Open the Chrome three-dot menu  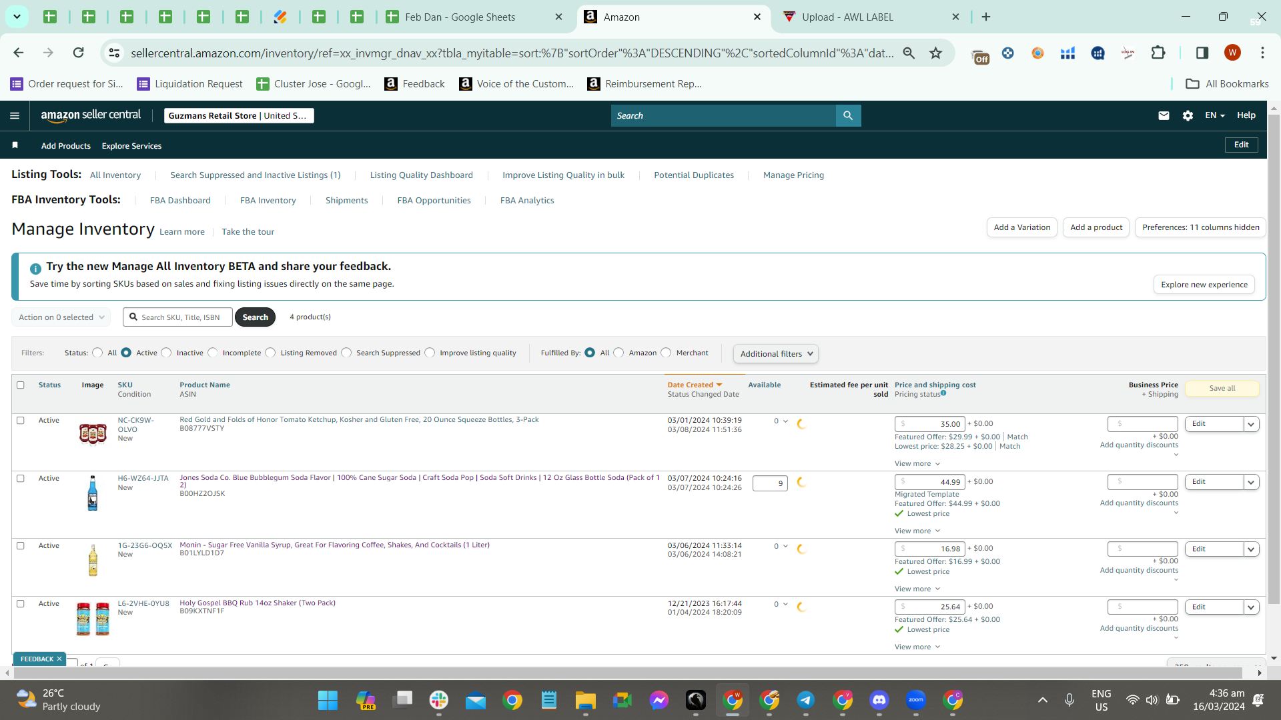click(1262, 53)
